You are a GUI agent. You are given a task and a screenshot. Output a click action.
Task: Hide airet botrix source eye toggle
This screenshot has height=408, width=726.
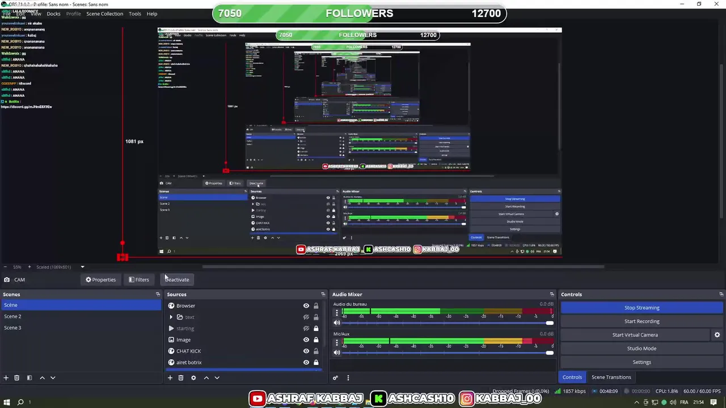pyautogui.click(x=306, y=363)
